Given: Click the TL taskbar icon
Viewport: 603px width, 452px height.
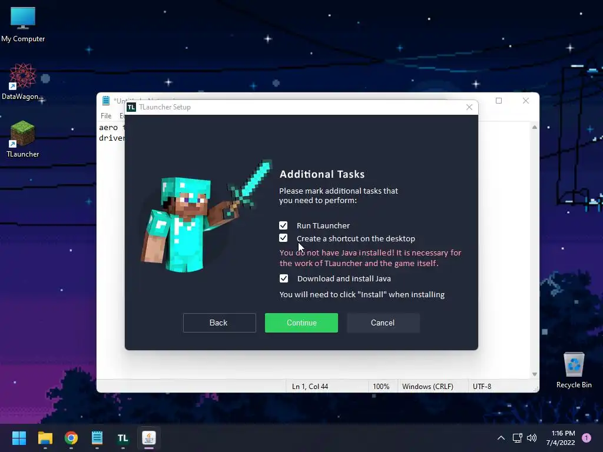Looking at the screenshot, I should coord(122,438).
